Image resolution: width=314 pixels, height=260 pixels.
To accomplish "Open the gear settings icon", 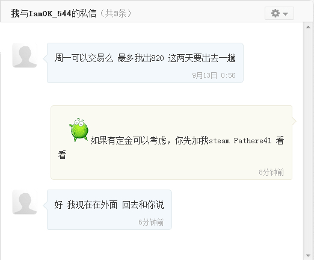I will [276, 13].
